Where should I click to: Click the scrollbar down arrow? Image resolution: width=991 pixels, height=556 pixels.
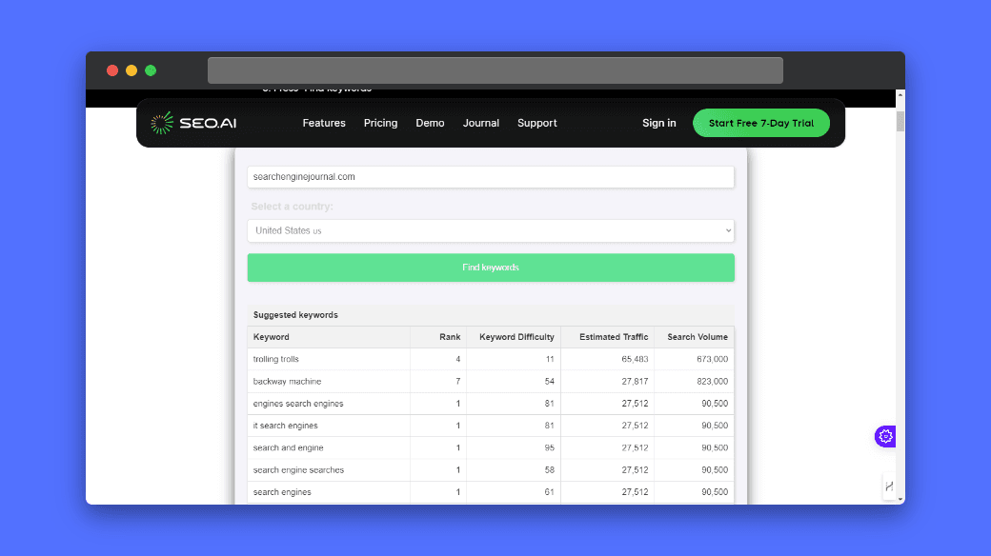(x=900, y=499)
